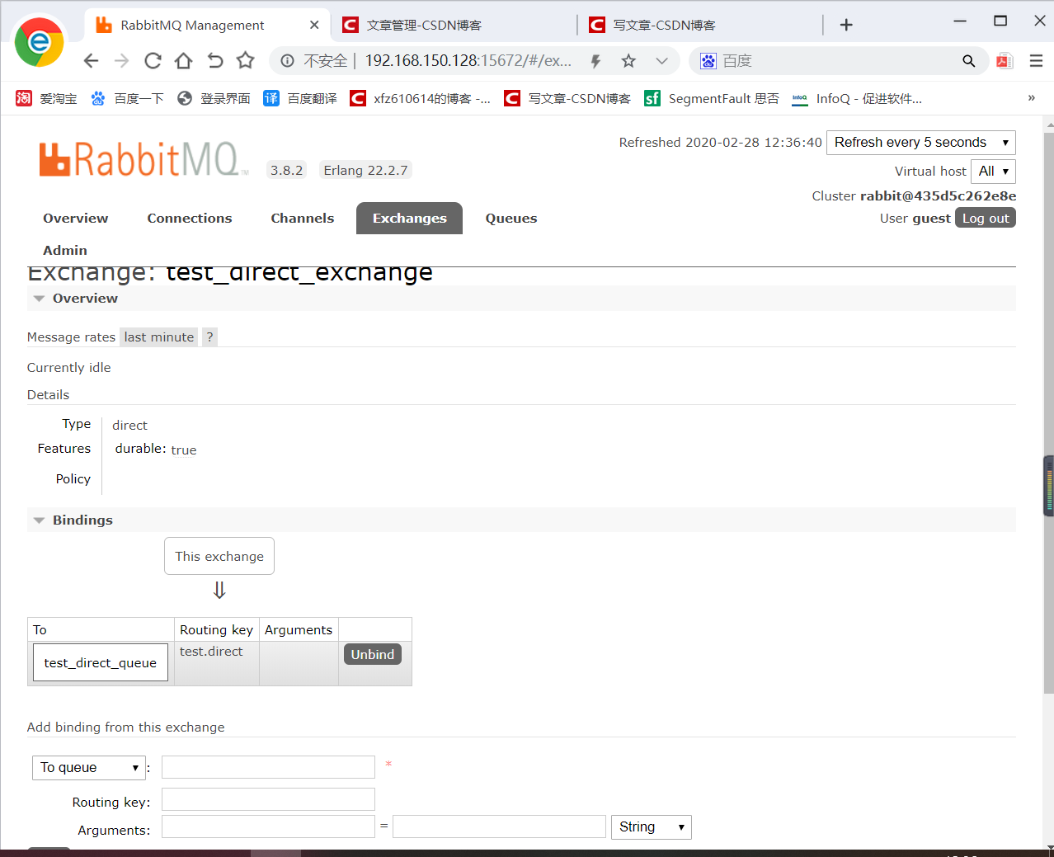Open the Refresh every 5 seconds dropdown
This screenshot has width=1054, height=857.
(x=921, y=143)
